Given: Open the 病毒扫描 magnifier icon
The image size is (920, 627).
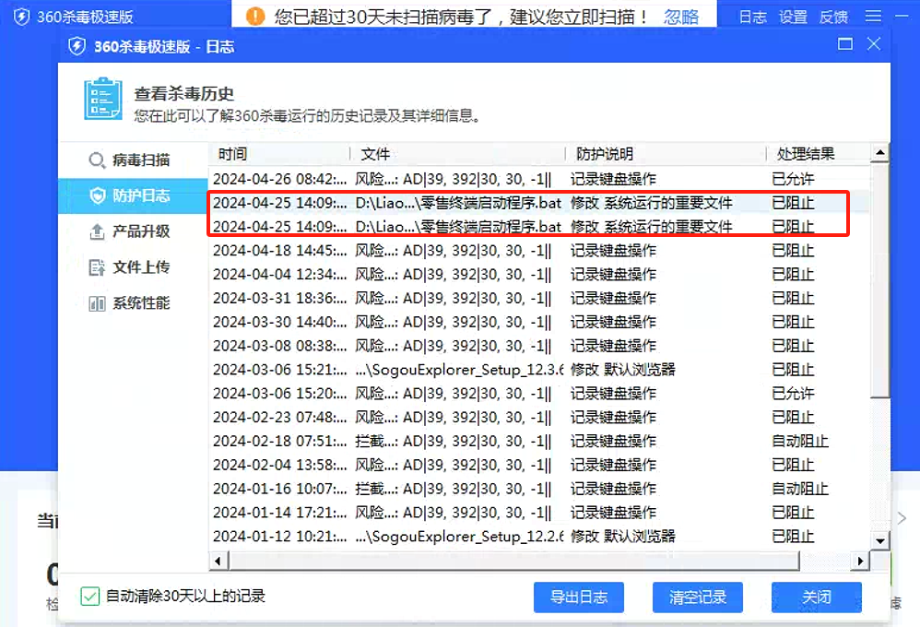Looking at the screenshot, I should 97,160.
